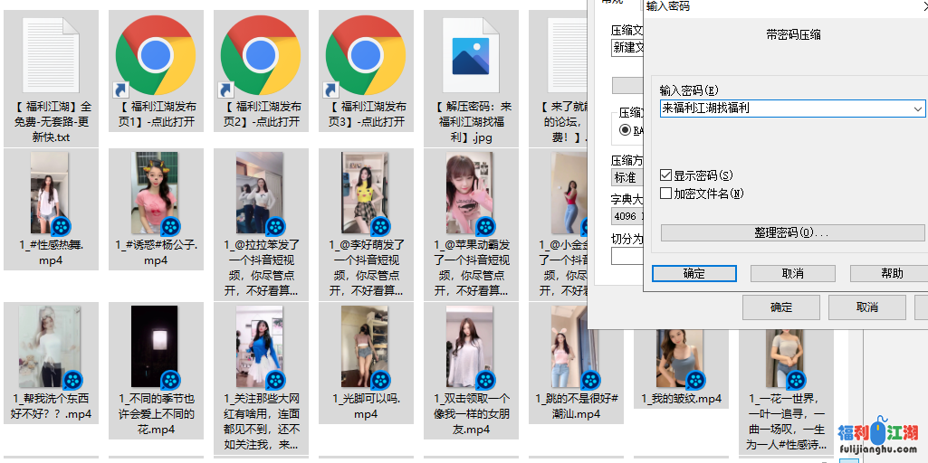The image size is (928, 463).
Task: Click 整理密码(O)... button
Action: coord(791,233)
